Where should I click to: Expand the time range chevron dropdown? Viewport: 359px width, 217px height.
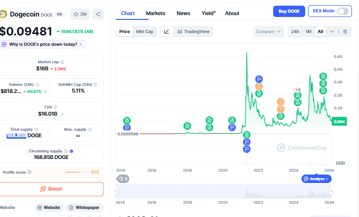coord(332,32)
